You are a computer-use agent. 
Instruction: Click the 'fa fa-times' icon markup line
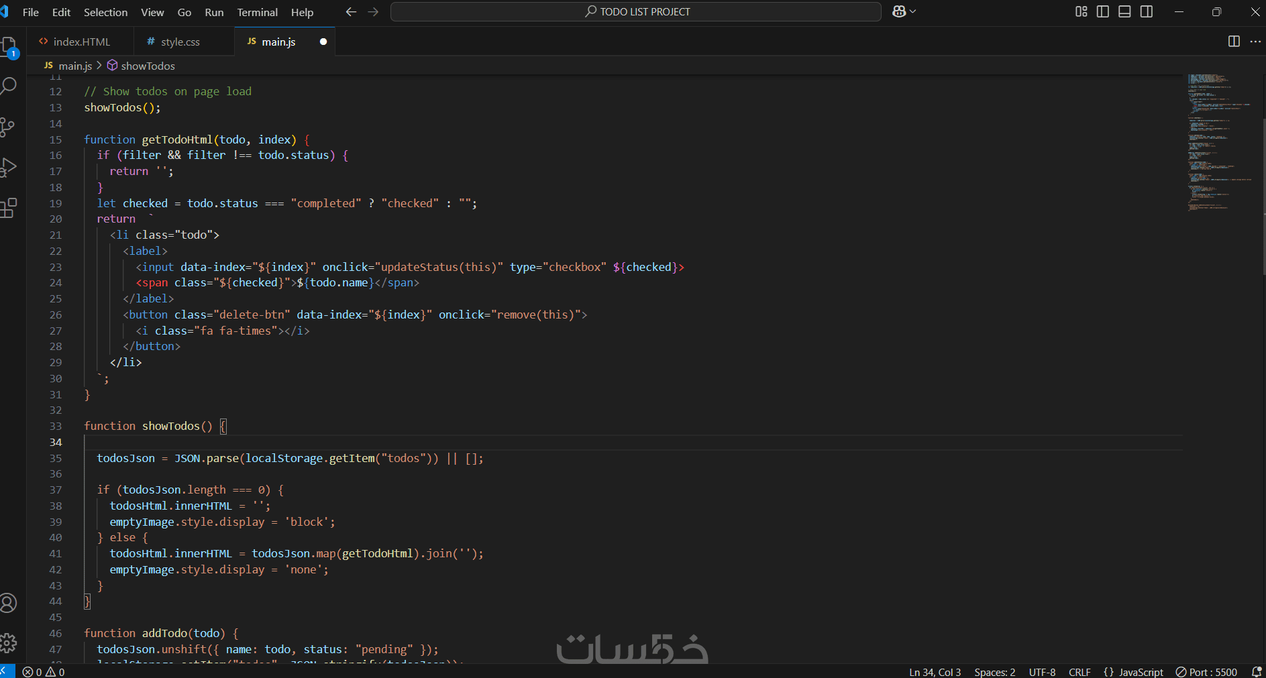[223, 331]
